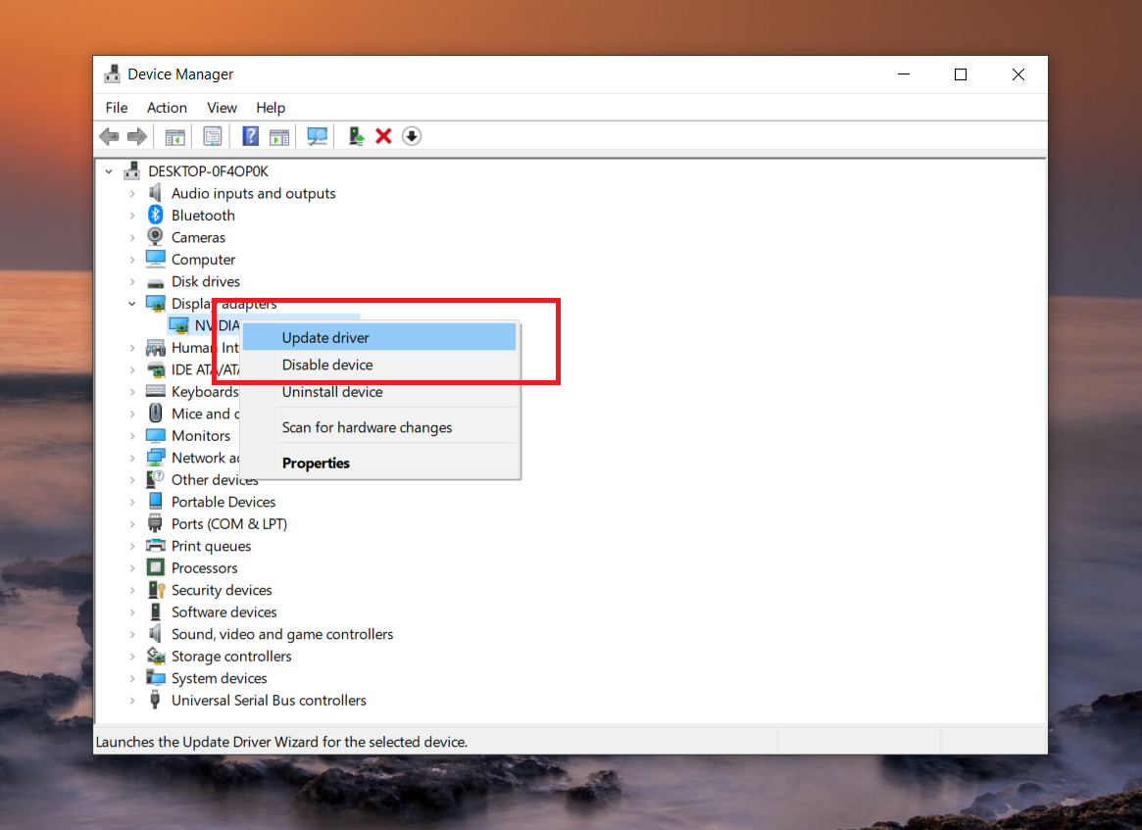Click the red X Uninstall device icon
Image resolution: width=1142 pixels, height=830 pixels.
pos(383,136)
